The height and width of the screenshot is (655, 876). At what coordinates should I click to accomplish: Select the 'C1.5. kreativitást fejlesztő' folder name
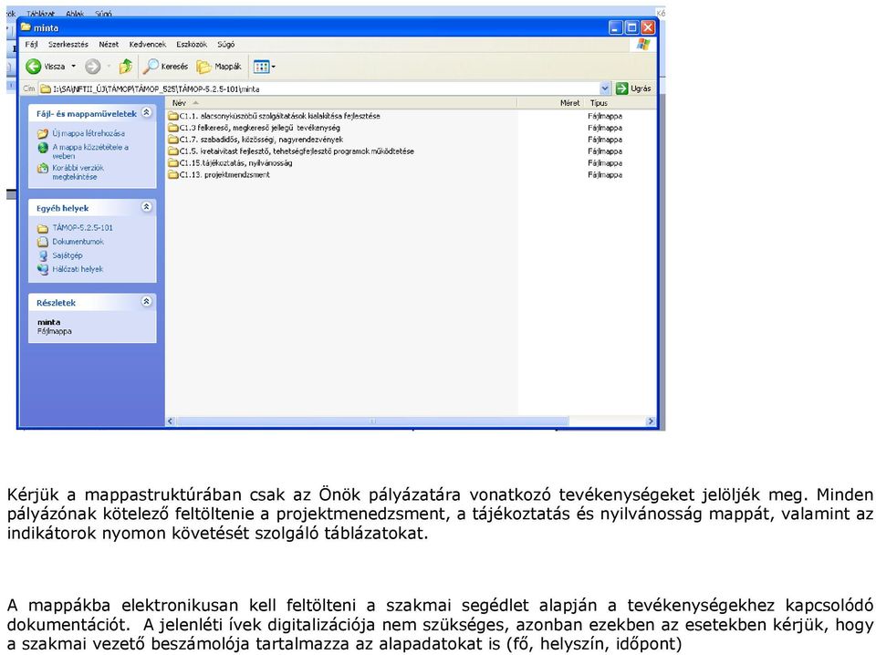tap(297, 151)
